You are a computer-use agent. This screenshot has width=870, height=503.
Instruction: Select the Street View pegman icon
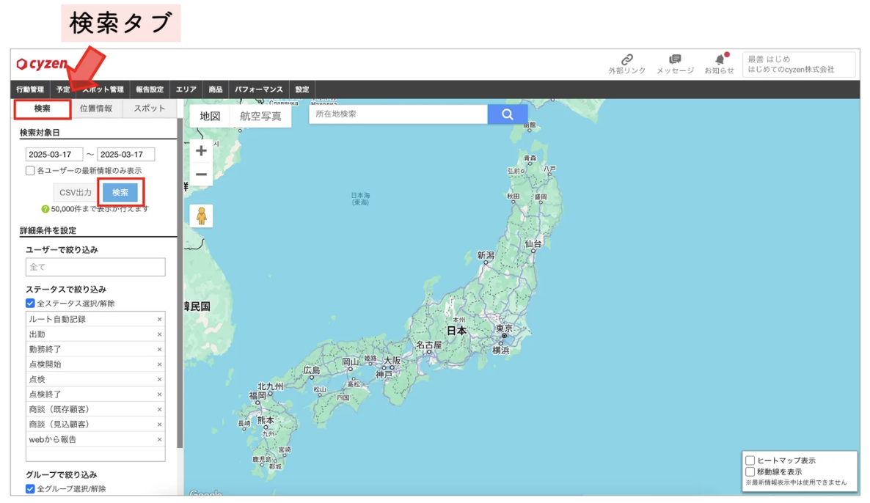pyautogui.click(x=202, y=216)
